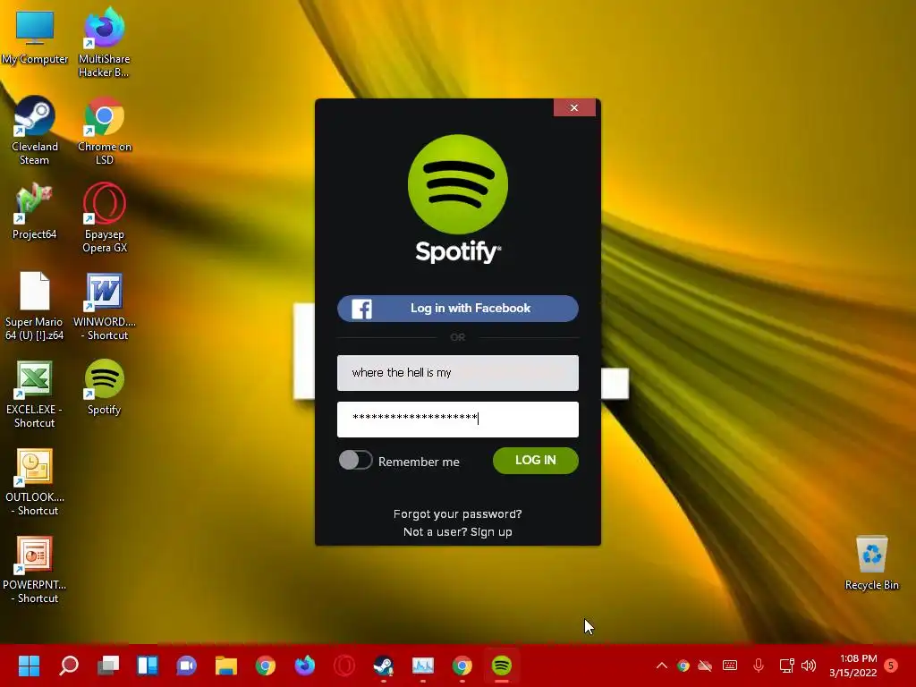Select Cleveland Steam desktop icon
This screenshot has width=916, height=687.
click(x=35, y=130)
